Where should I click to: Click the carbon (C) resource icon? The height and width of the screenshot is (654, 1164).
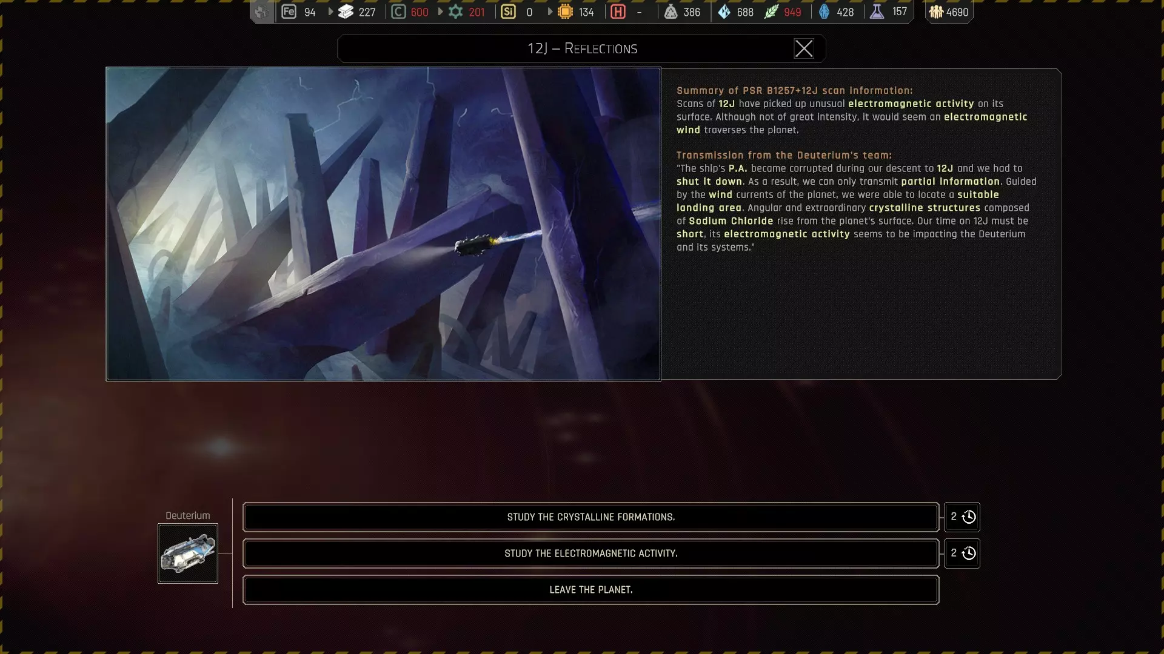tap(398, 12)
